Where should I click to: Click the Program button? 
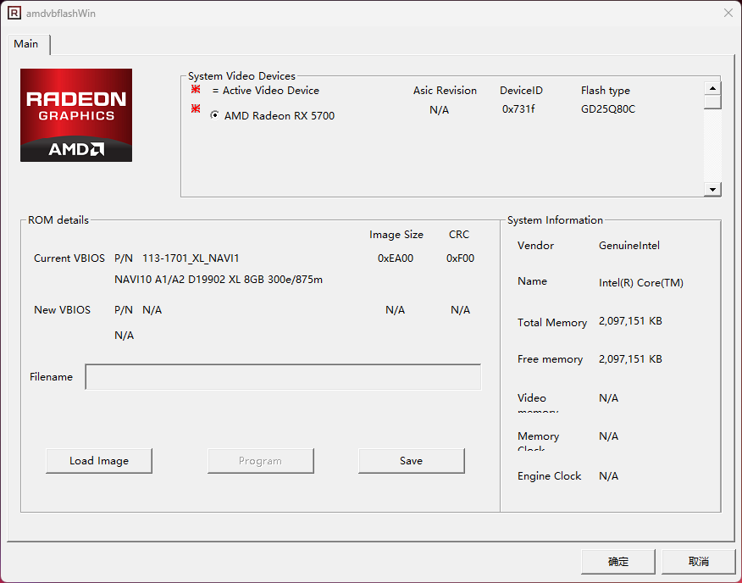pos(260,461)
